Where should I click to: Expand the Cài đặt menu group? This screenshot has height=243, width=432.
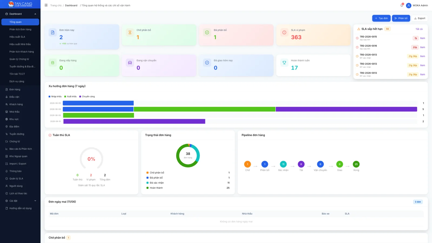tap(20, 201)
